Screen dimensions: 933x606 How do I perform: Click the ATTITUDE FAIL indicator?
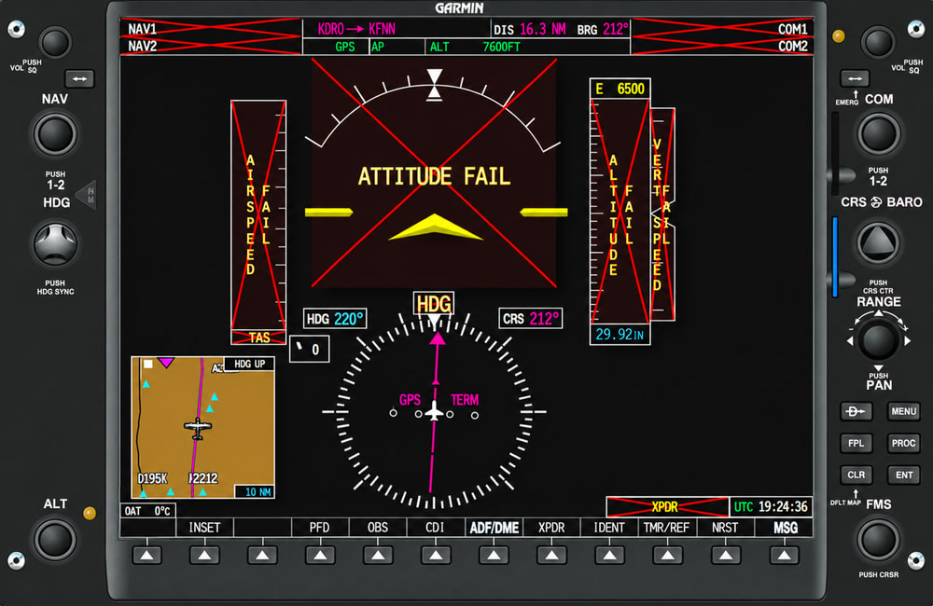[434, 176]
